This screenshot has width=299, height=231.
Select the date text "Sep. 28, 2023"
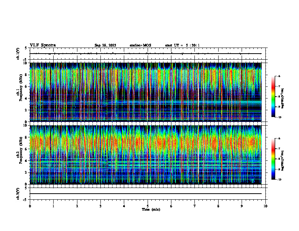(105, 45)
